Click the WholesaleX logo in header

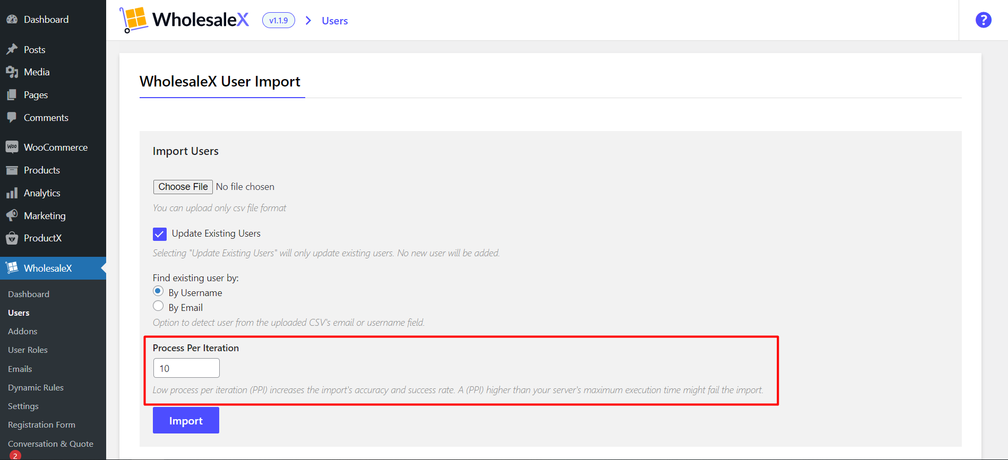(x=184, y=20)
